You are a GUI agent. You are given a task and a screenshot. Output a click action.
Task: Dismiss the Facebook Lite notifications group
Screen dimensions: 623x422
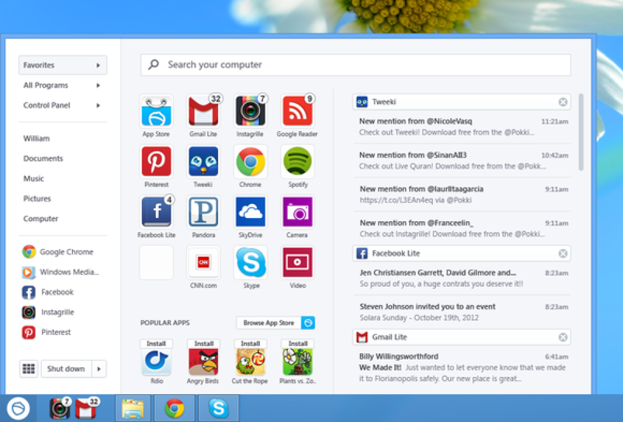click(x=563, y=254)
